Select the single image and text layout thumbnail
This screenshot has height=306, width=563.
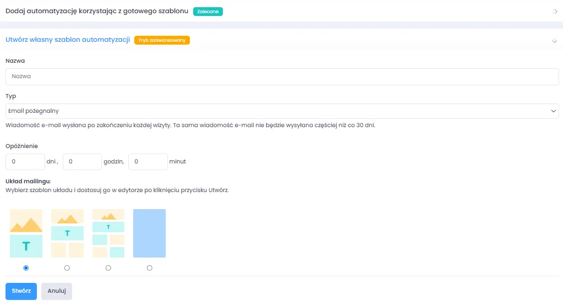(26, 233)
